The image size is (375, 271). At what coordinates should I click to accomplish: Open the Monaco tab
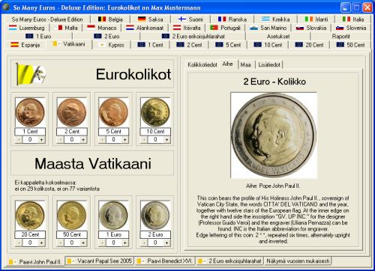click(102, 28)
